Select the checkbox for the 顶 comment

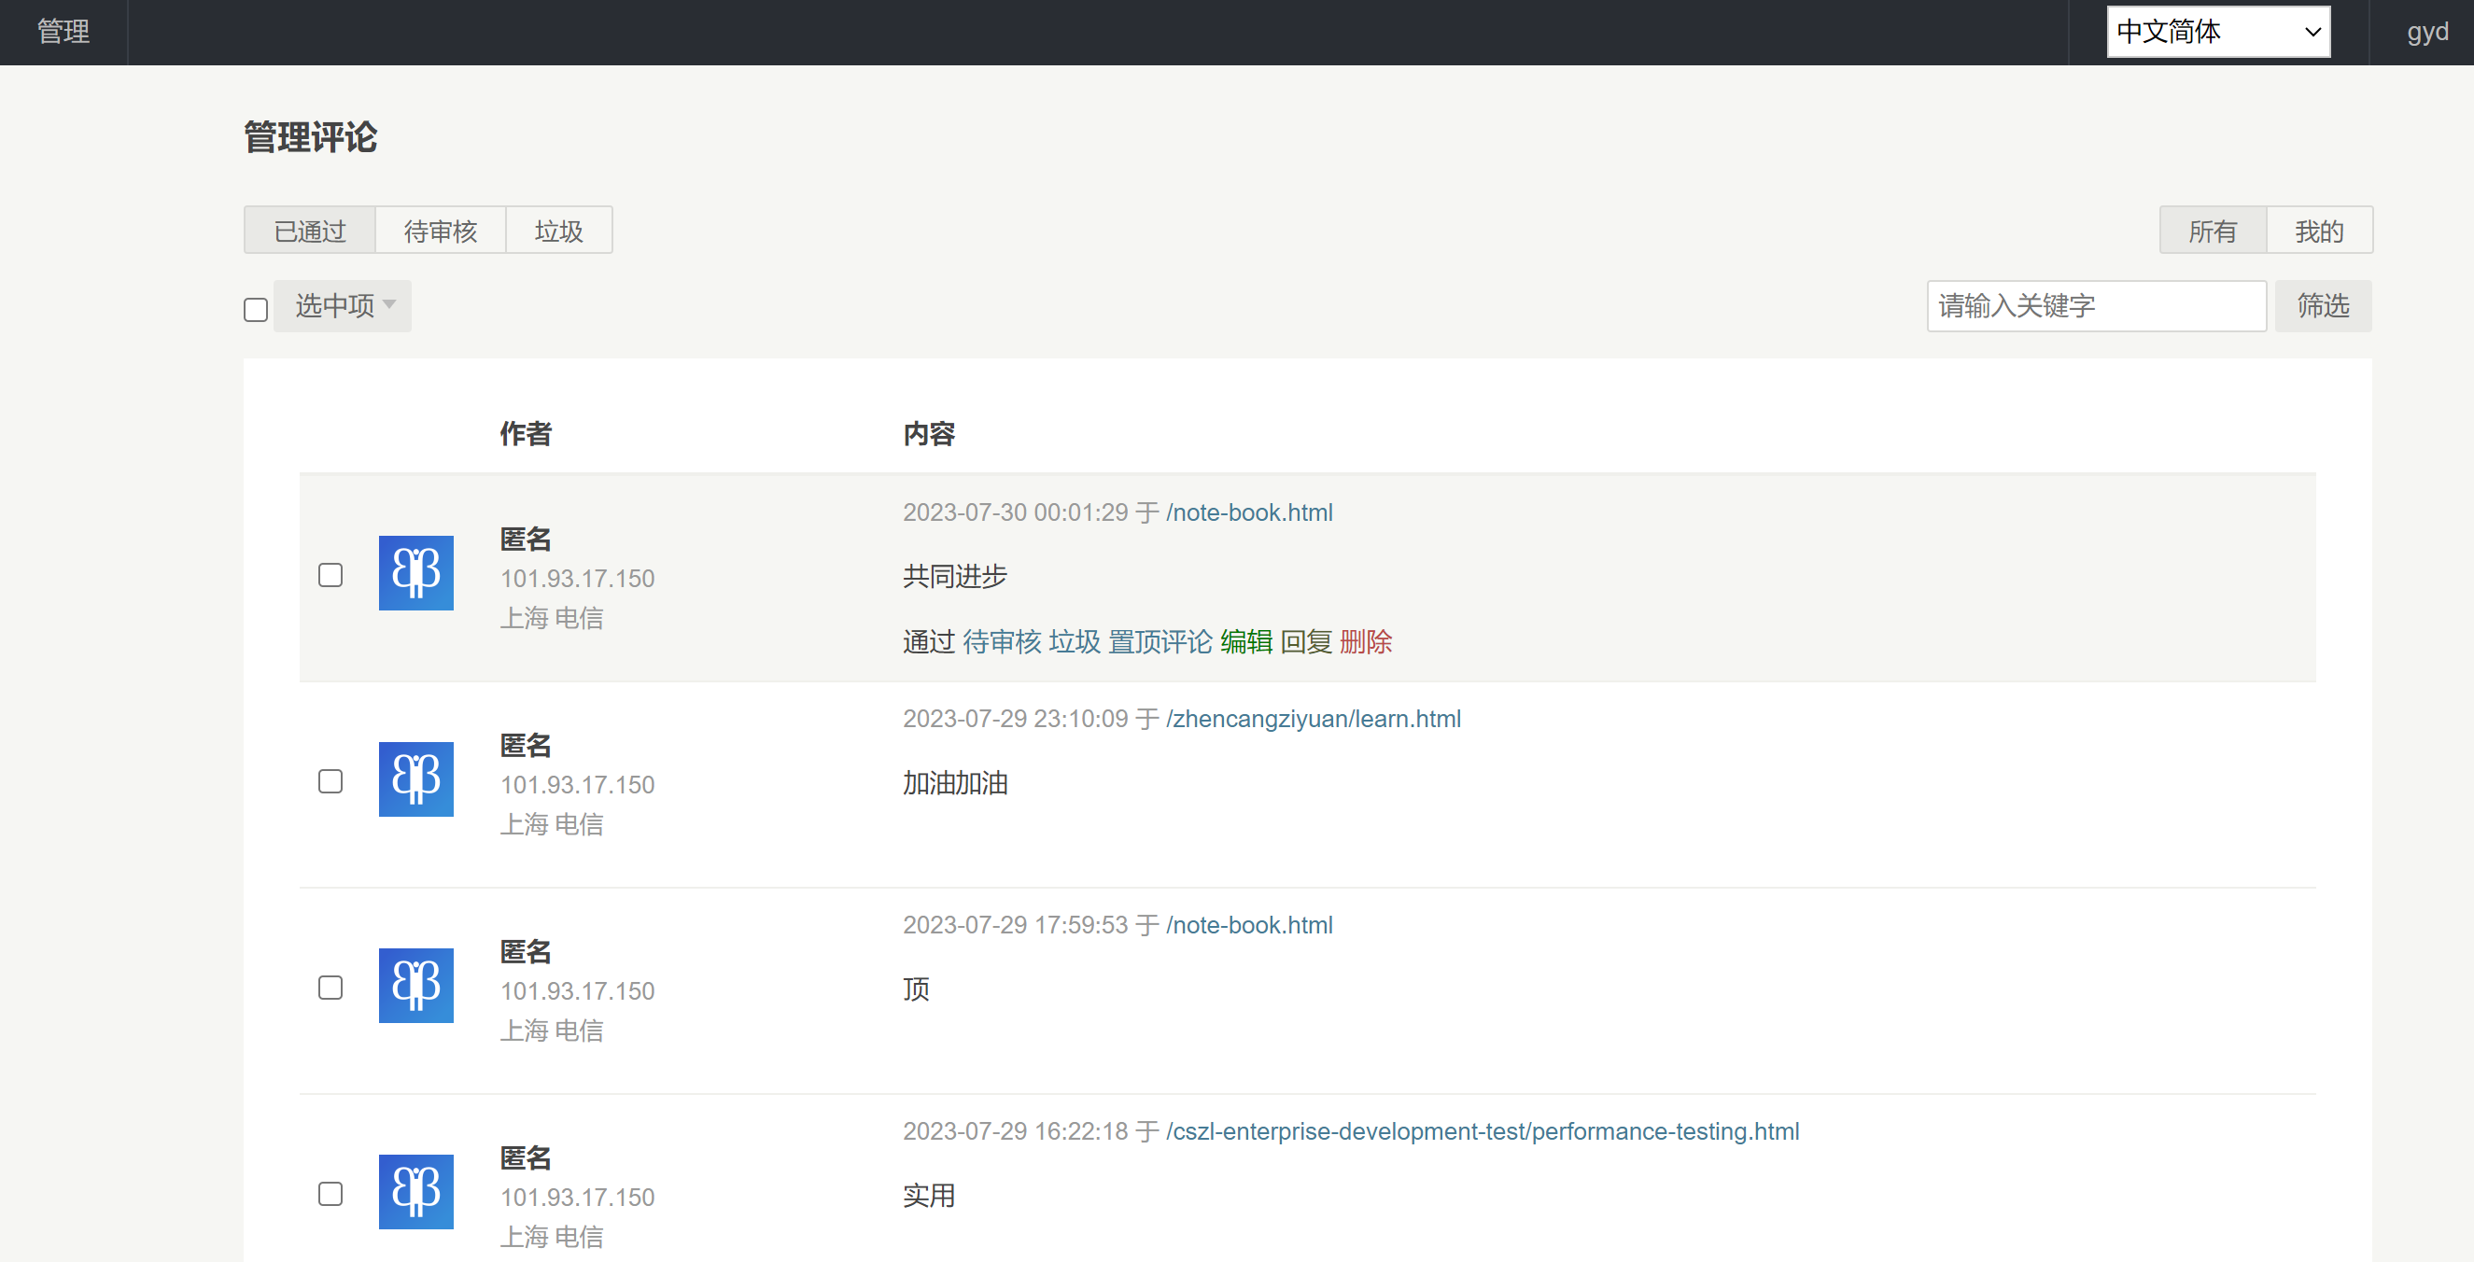tap(330, 988)
